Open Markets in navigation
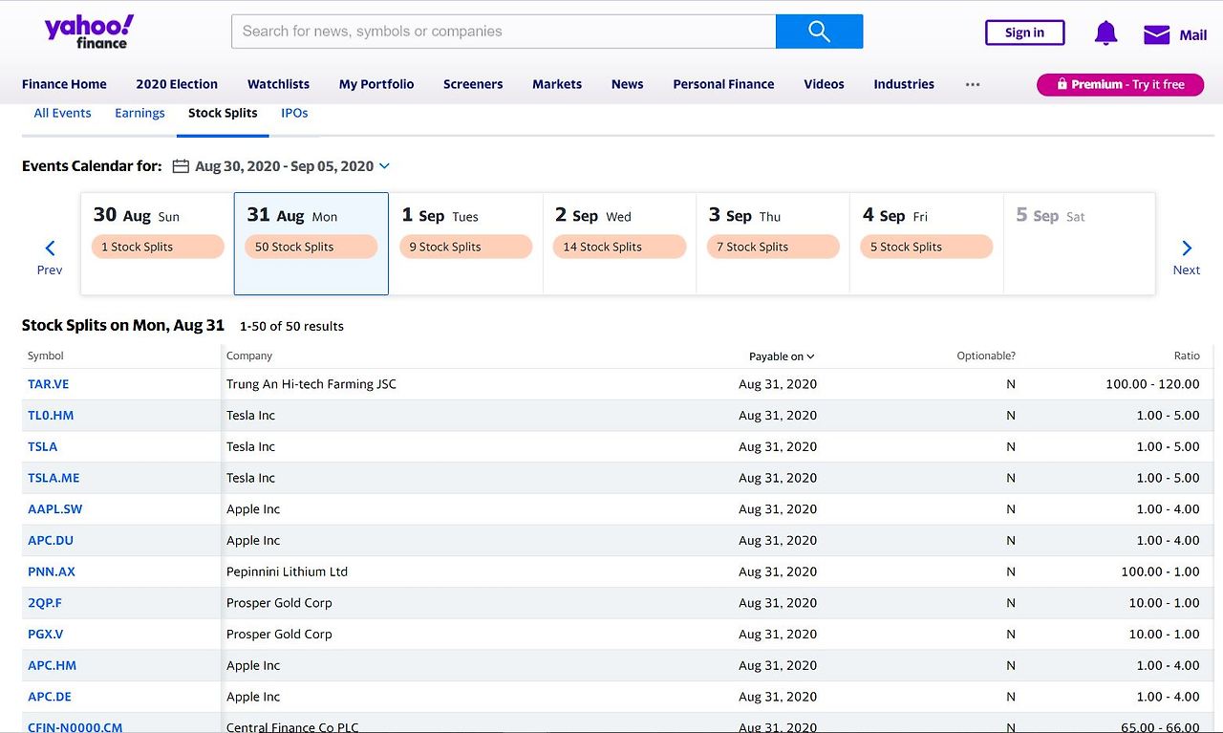Screen dimensions: 1223x733 coord(557,84)
